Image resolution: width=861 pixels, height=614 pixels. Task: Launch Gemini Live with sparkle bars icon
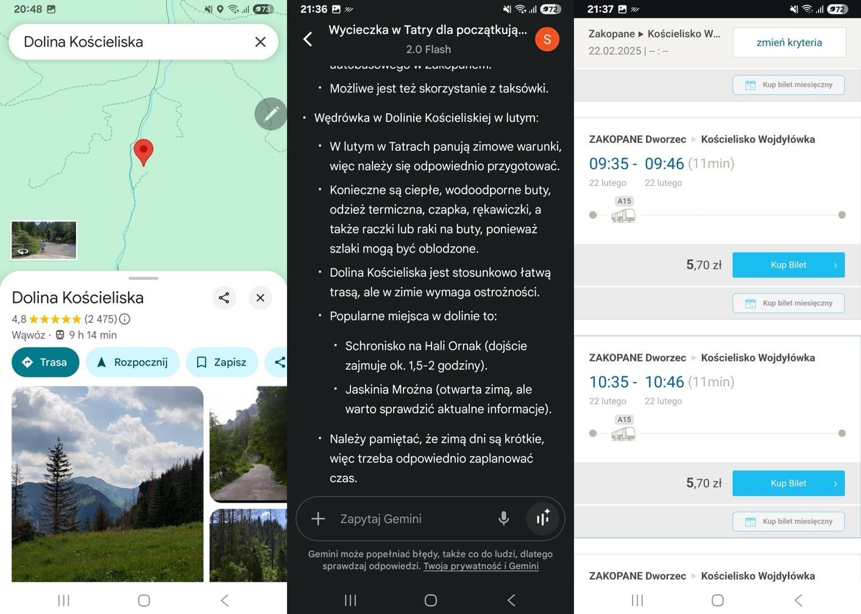pos(542,518)
